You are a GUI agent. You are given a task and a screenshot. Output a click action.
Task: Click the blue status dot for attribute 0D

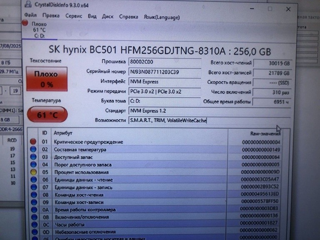35,232
